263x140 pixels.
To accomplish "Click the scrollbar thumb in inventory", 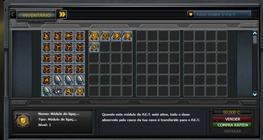I will click(255, 40).
